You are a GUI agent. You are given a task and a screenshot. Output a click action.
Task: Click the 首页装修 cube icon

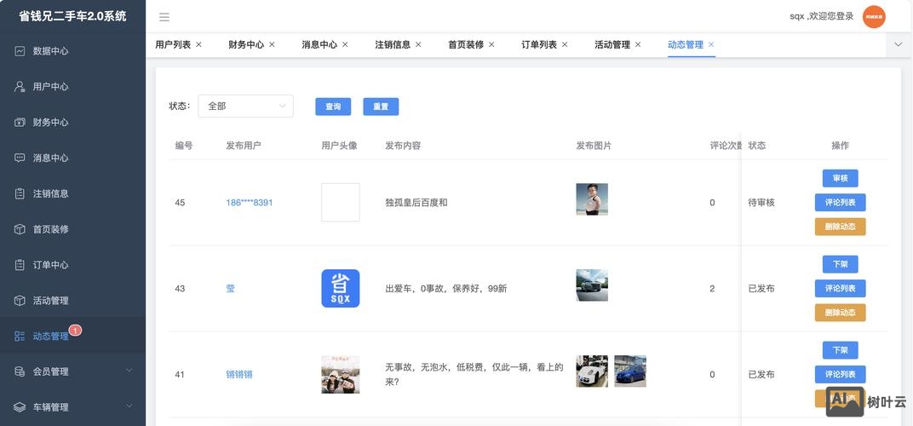tap(20, 229)
